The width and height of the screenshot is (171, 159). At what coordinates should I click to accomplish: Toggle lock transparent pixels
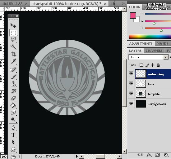point(141,65)
